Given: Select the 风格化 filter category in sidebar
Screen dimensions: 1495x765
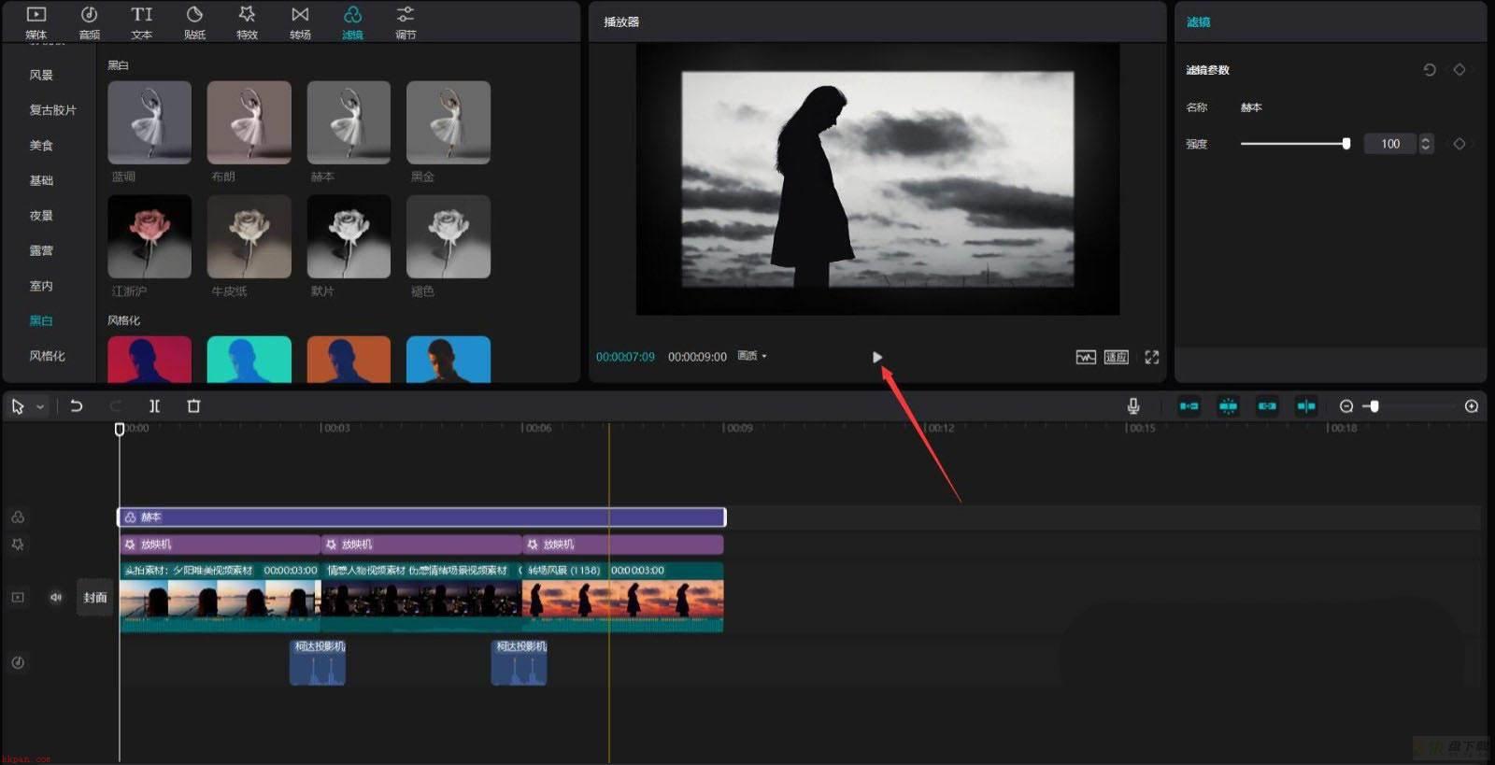Looking at the screenshot, I should pyautogui.click(x=47, y=356).
